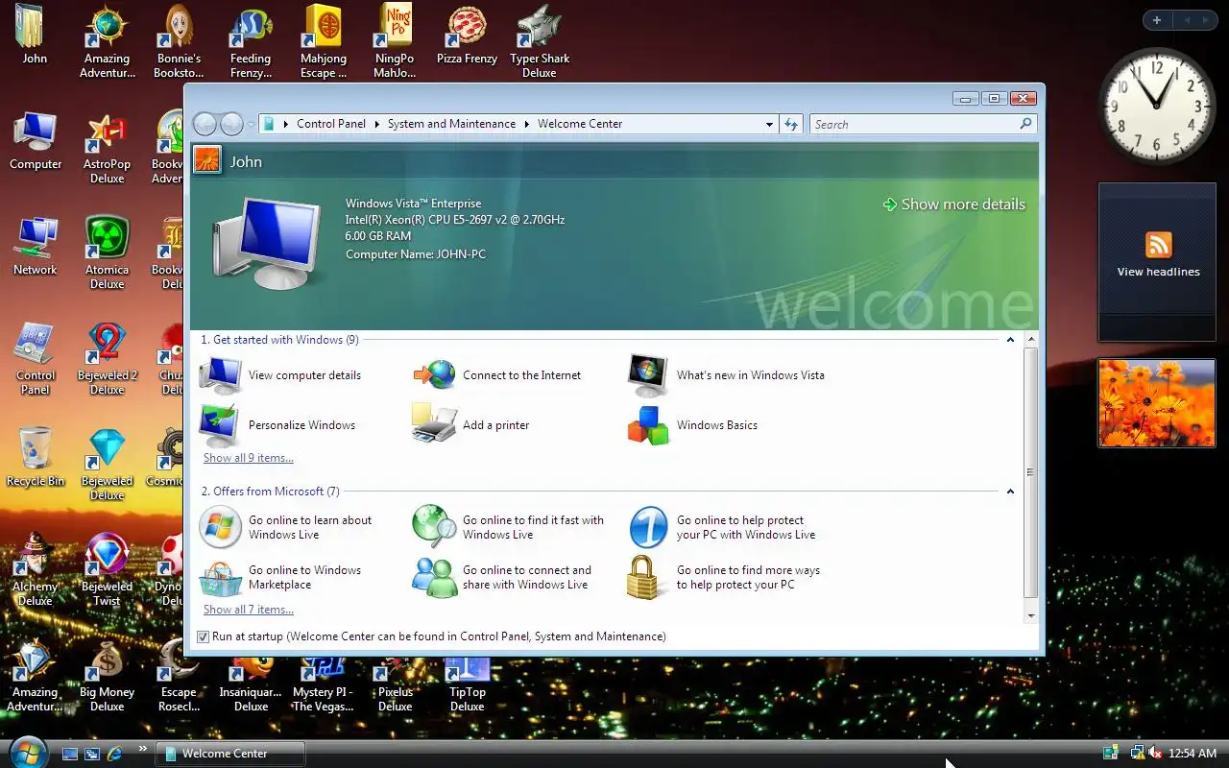Select the Big Money Deluxe desktop icon
Image resolution: width=1229 pixels, height=768 pixels.
point(108,676)
